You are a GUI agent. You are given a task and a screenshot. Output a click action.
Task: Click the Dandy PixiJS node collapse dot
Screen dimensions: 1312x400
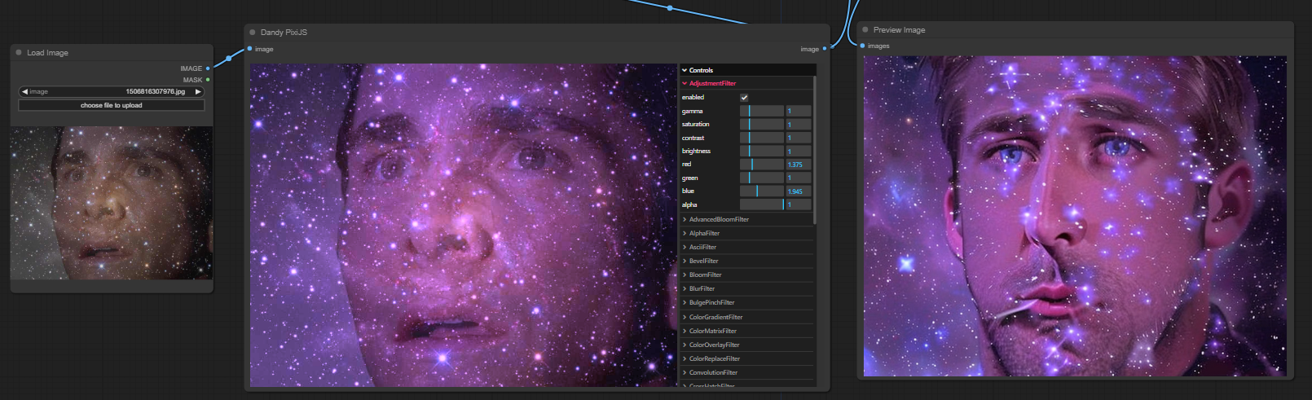click(x=253, y=33)
